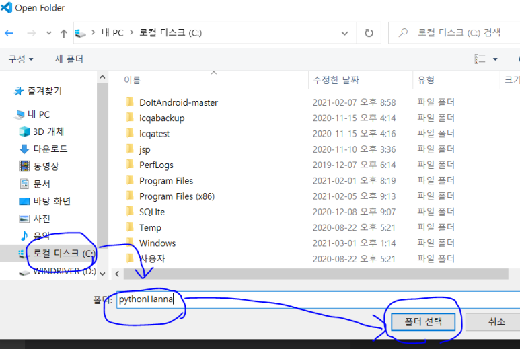Viewport: 520px width, 349px height.
Task: Select 로컬 디스크 (C:) breadcrumb segment
Action: click(x=170, y=32)
